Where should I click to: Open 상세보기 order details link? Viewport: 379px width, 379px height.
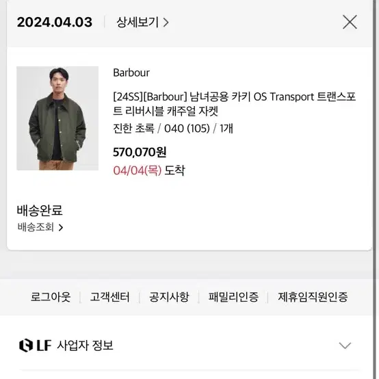tap(142, 23)
